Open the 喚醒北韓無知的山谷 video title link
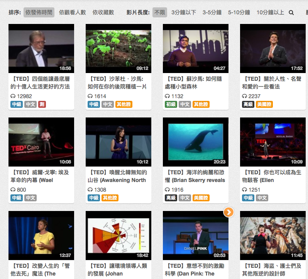Image resolution: width=308 pixels, height=279 pixels. click(118, 176)
